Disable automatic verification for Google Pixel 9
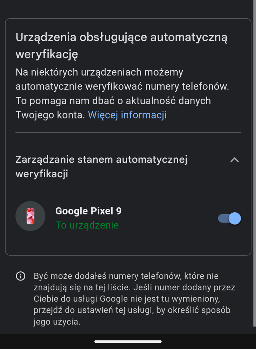The image size is (256, 349). point(229,219)
